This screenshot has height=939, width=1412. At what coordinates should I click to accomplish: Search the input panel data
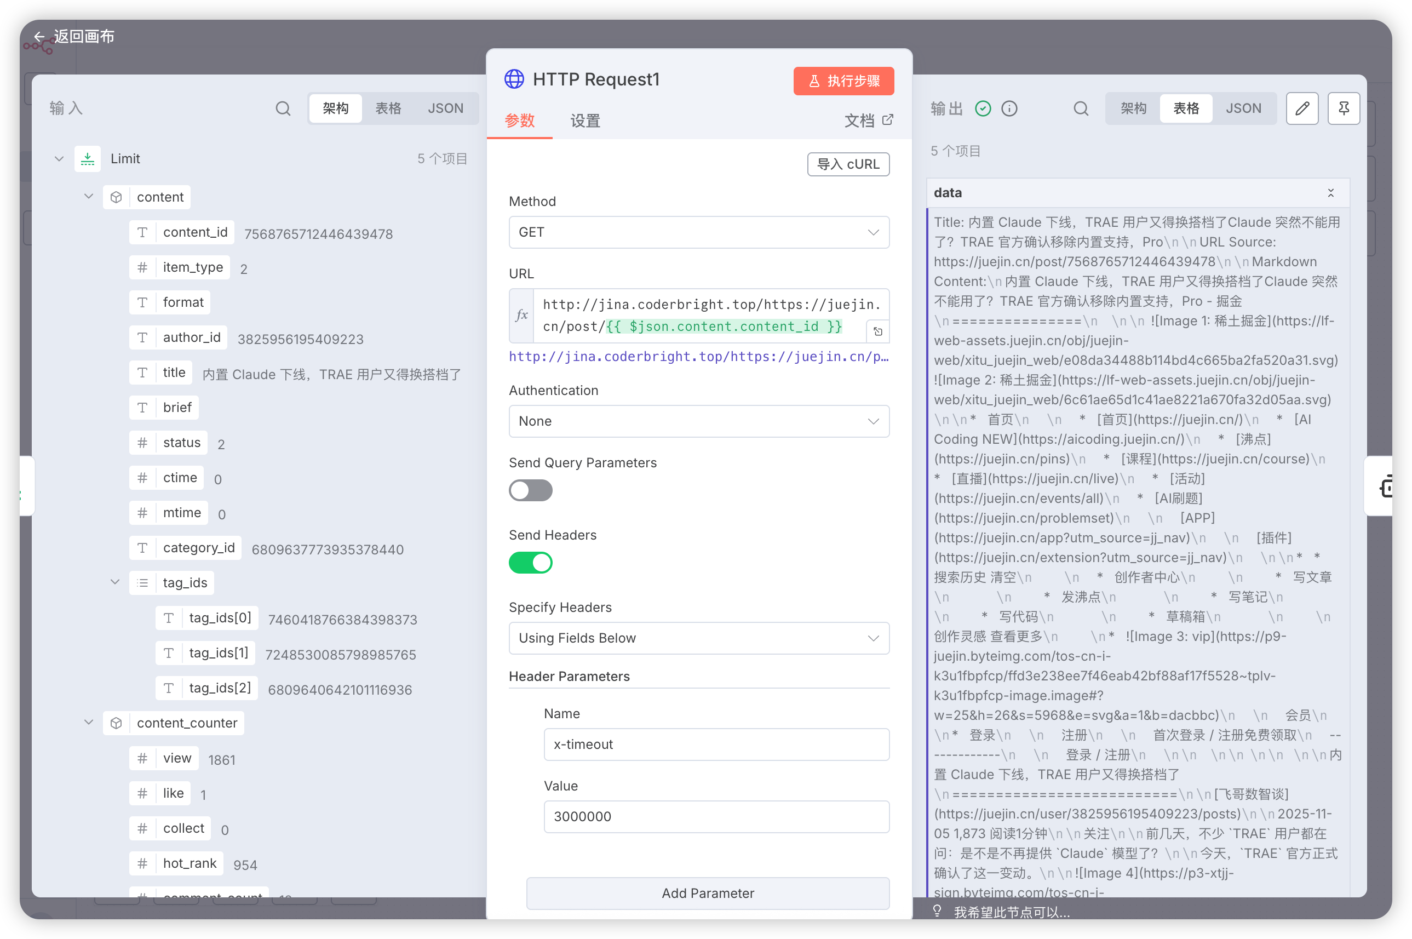[283, 108]
